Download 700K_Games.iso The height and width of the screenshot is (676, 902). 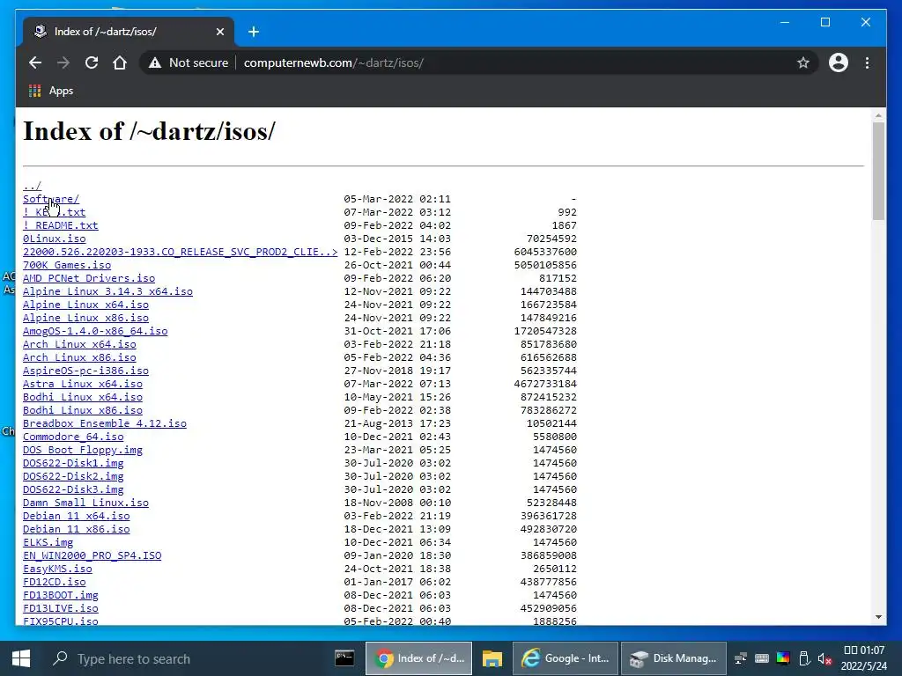(x=67, y=265)
